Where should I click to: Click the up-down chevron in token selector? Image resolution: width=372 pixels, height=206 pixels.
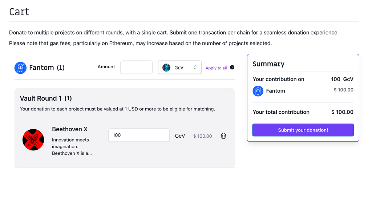(195, 68)
